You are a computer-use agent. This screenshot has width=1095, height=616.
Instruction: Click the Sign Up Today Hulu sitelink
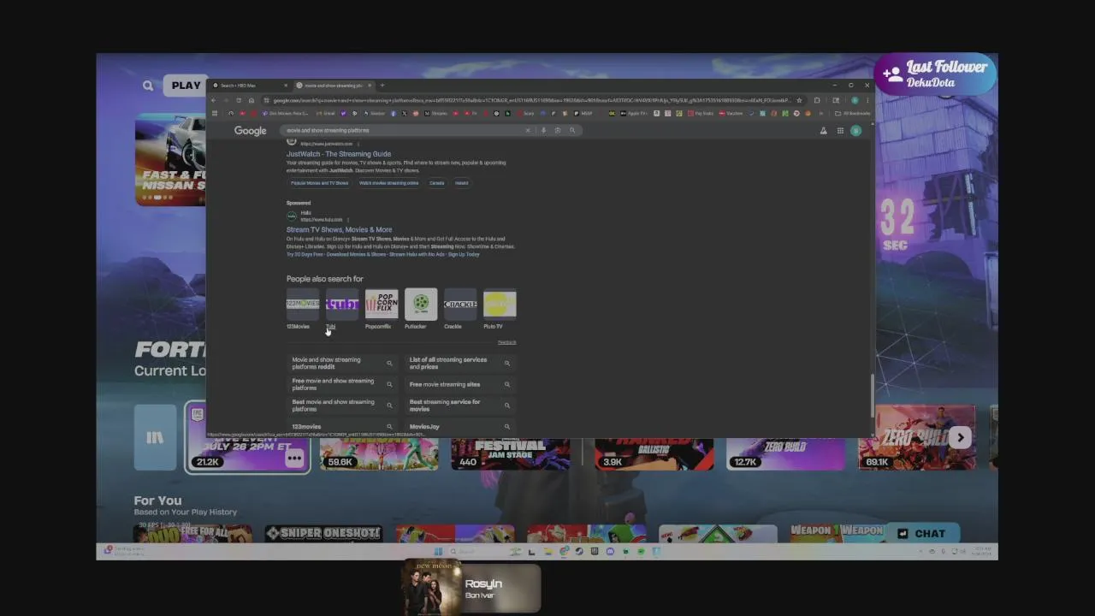[x=464, y=254]
